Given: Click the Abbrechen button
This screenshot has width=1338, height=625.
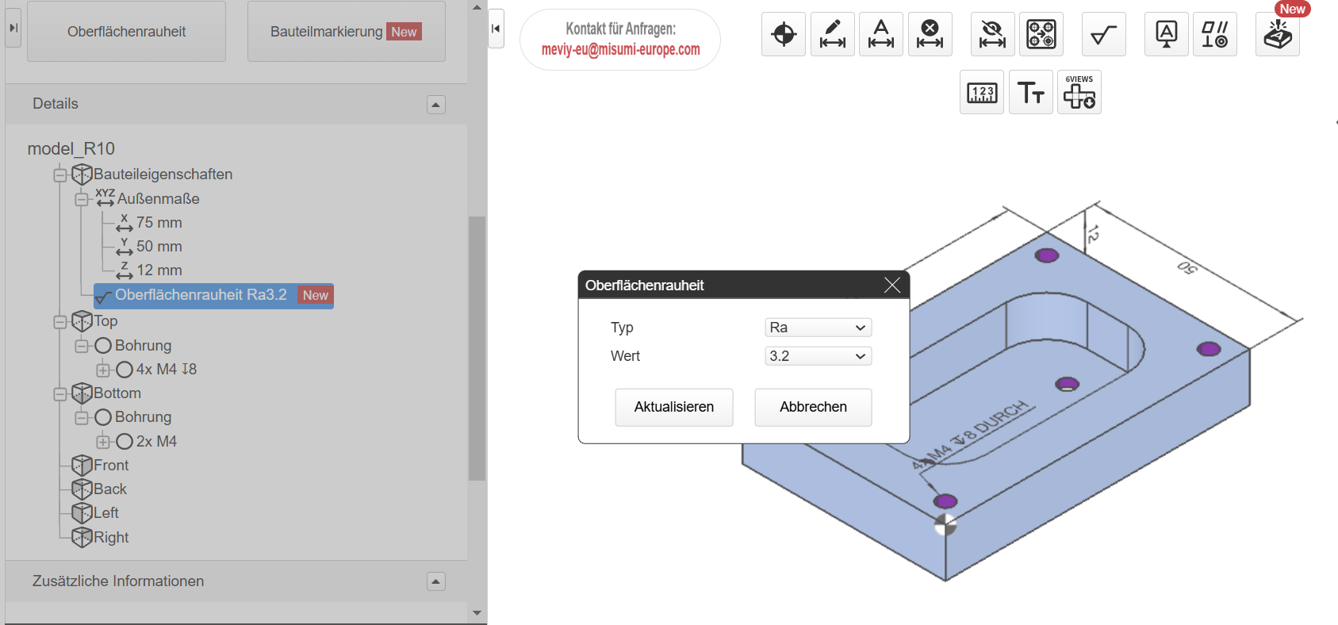Looking at the screenshot, I should coord(813,407).
